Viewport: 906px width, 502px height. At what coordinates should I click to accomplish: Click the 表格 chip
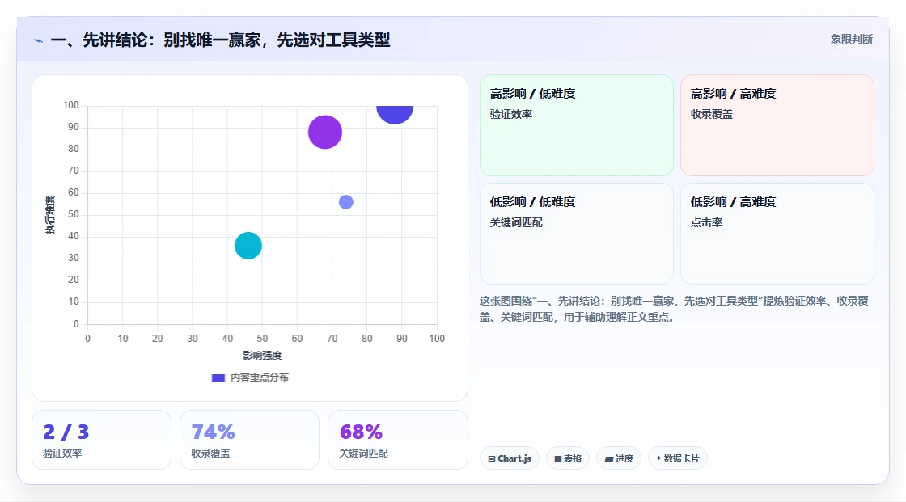coord(567,458)
